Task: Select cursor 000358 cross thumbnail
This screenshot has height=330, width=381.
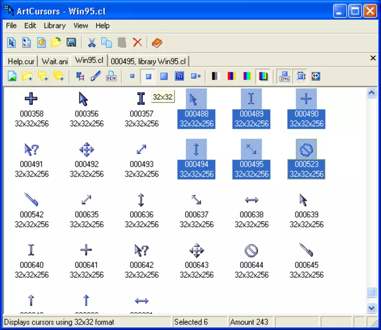Action: click(x=31, y=99)
